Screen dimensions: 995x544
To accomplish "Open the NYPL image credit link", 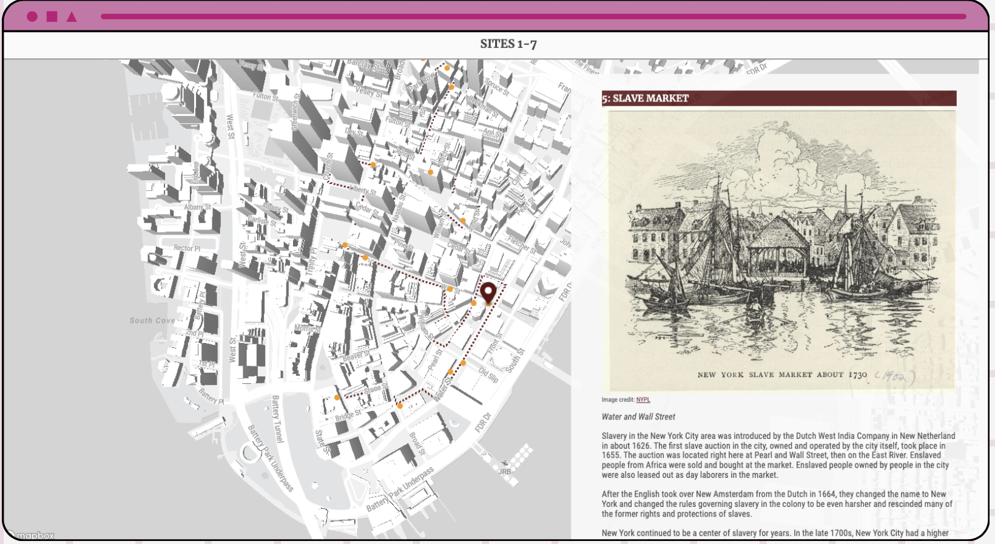I will tap(643, 399).
